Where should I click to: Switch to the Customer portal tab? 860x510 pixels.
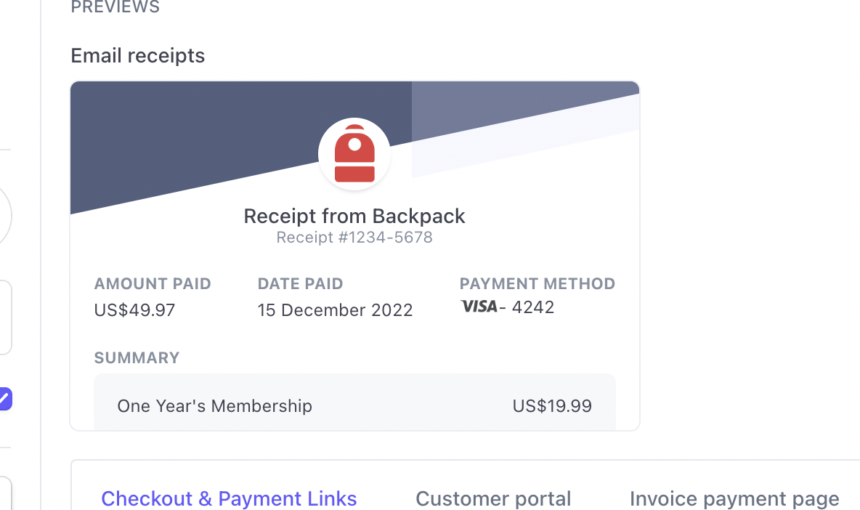tap(492, 498)
